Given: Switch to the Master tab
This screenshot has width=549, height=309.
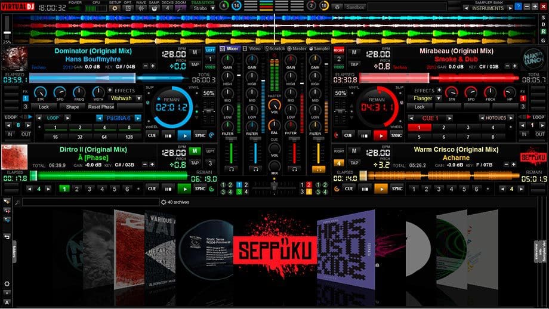Looking at the screenshot, I should [297, 49].
